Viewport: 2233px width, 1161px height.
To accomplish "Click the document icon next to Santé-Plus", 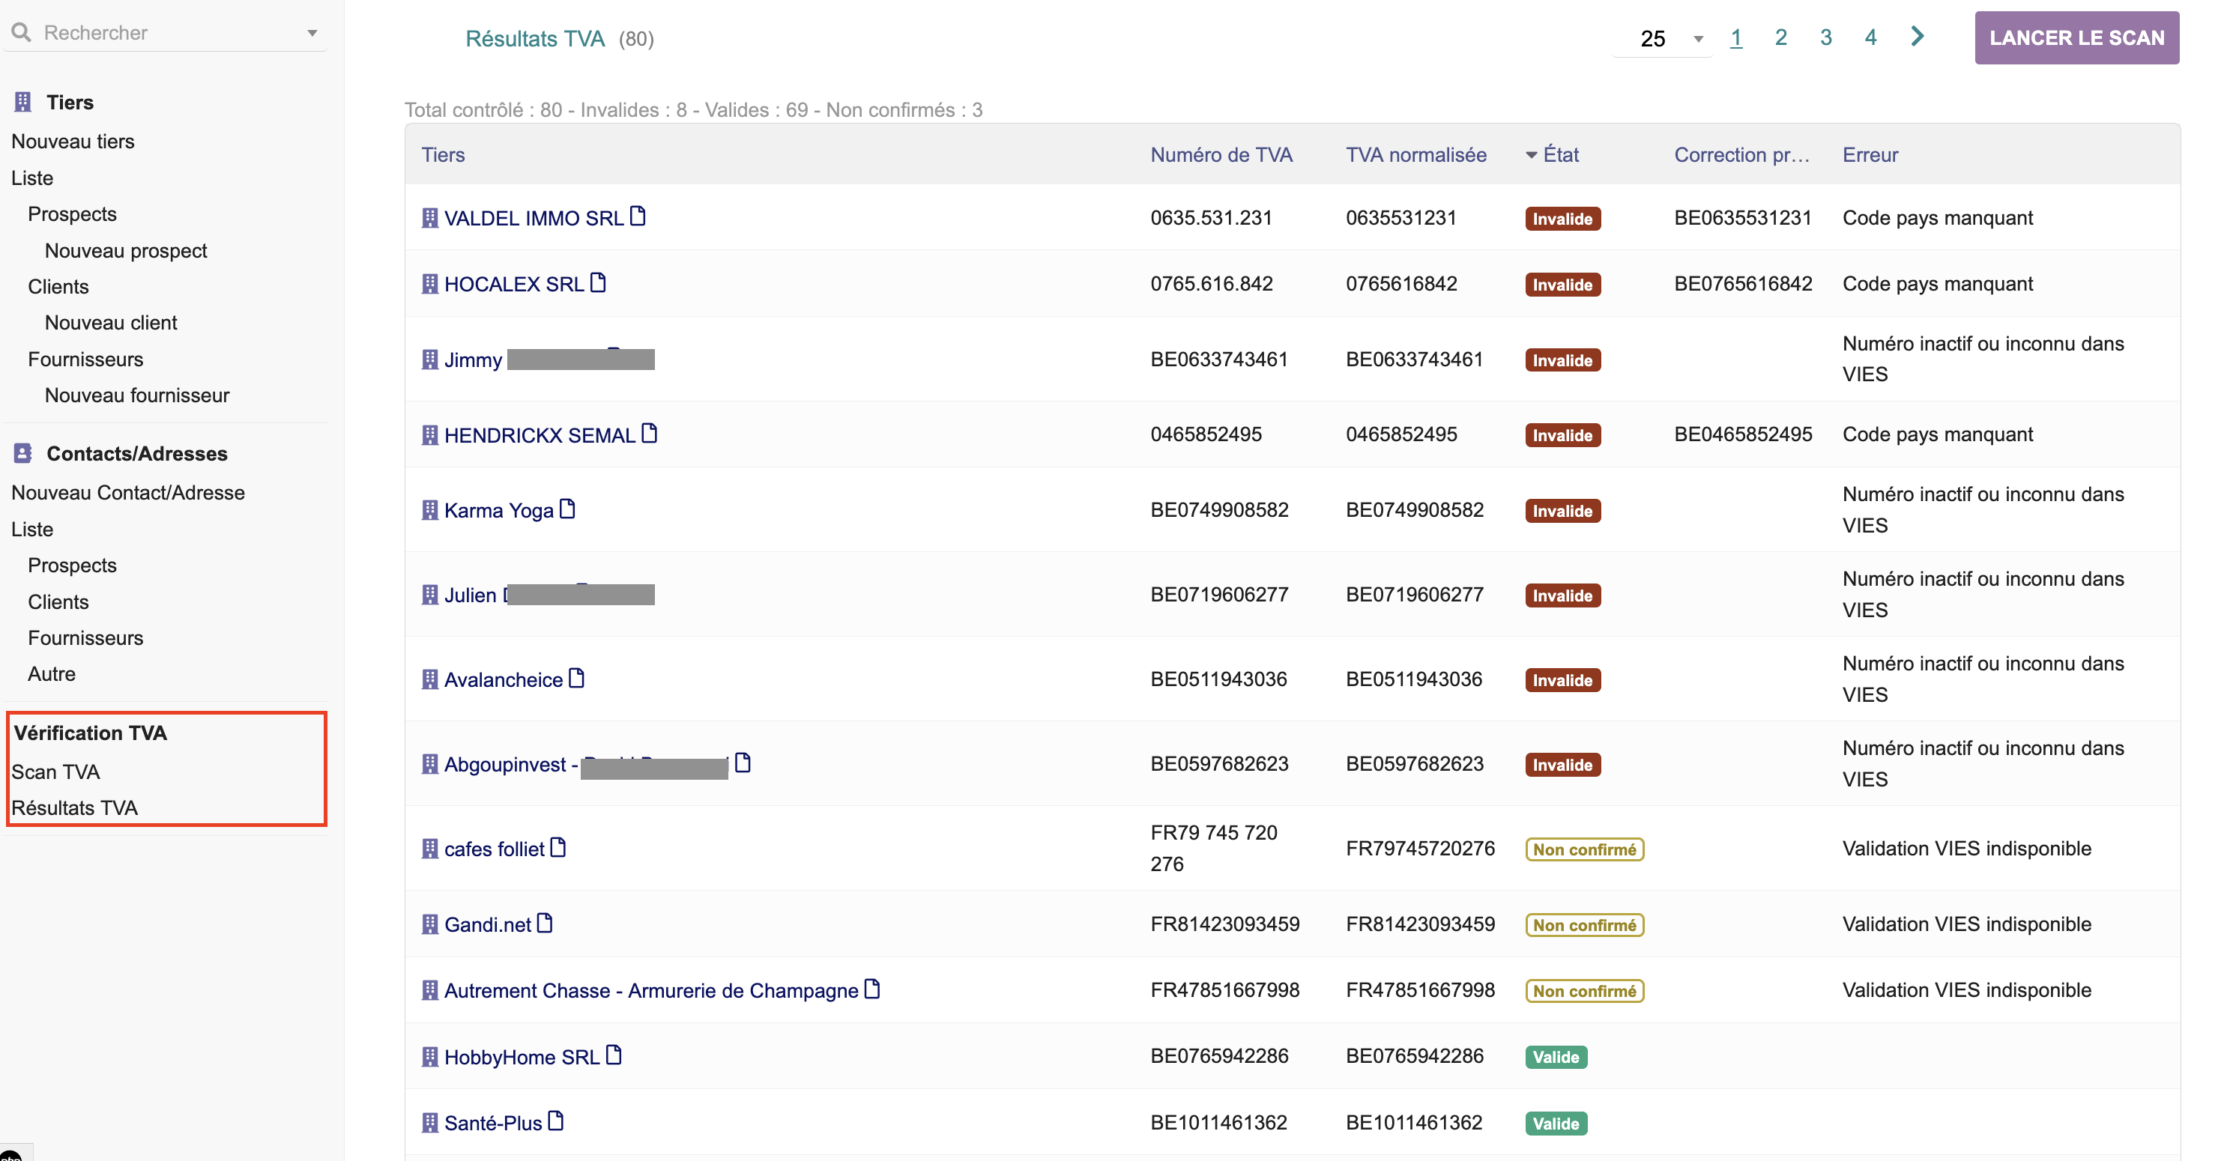I will pyautogui.click(x=556, y=1121).
